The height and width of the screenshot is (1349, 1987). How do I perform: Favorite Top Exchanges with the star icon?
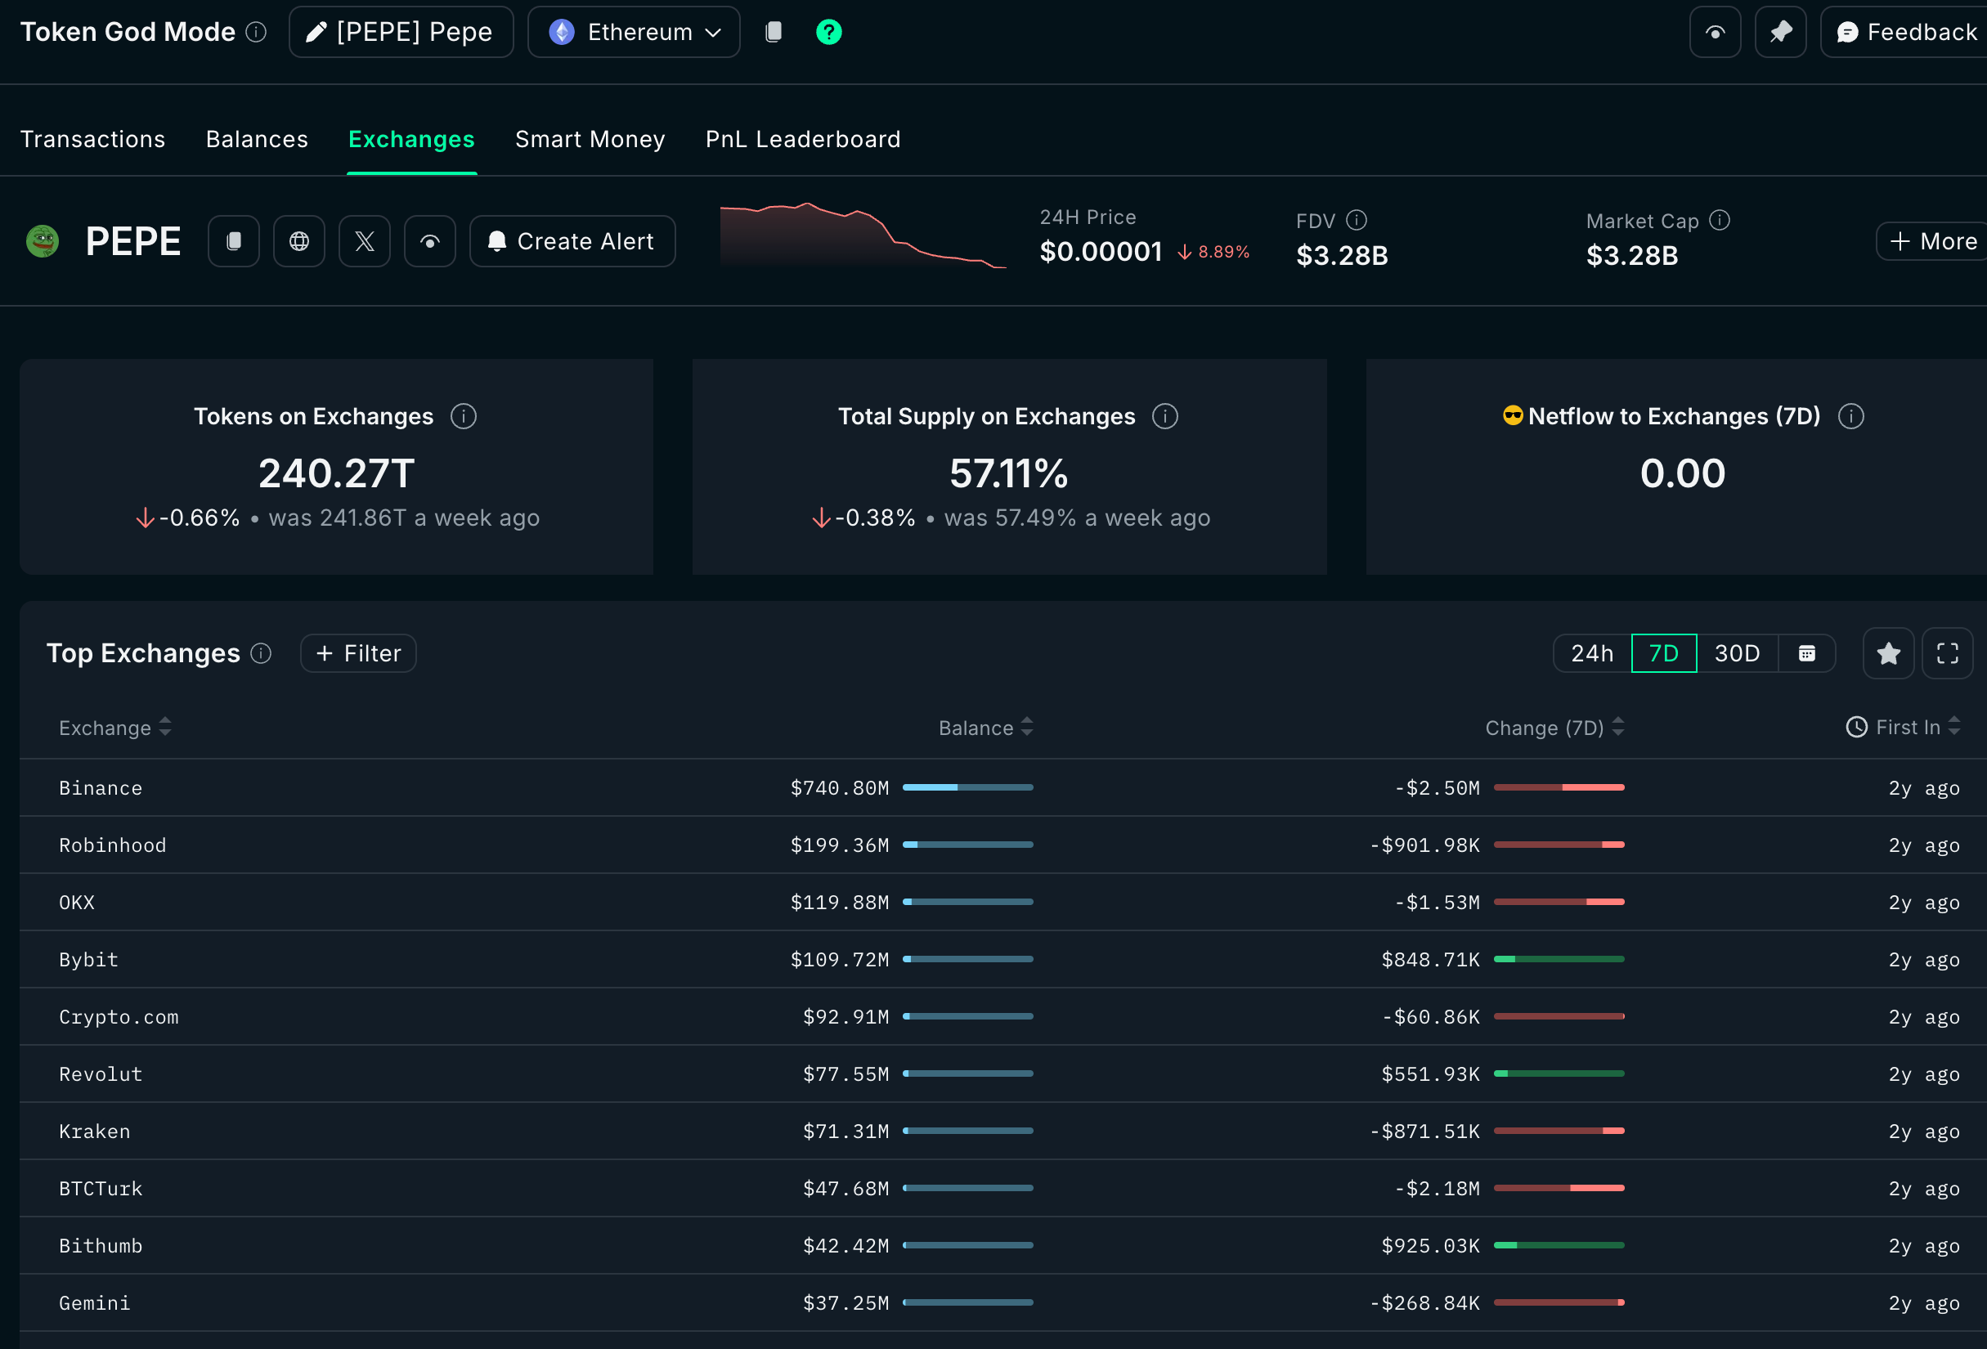click(x=1888, y=653)
